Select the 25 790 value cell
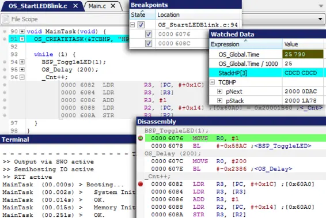 point(303,54)
